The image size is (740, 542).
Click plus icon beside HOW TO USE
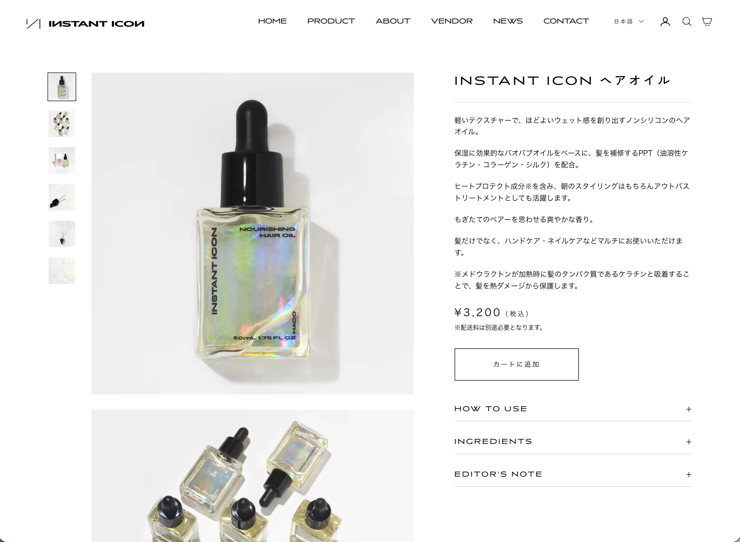click(688, 409)
